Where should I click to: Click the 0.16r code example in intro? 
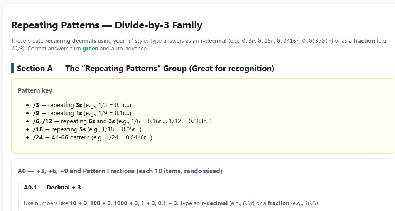266,41
